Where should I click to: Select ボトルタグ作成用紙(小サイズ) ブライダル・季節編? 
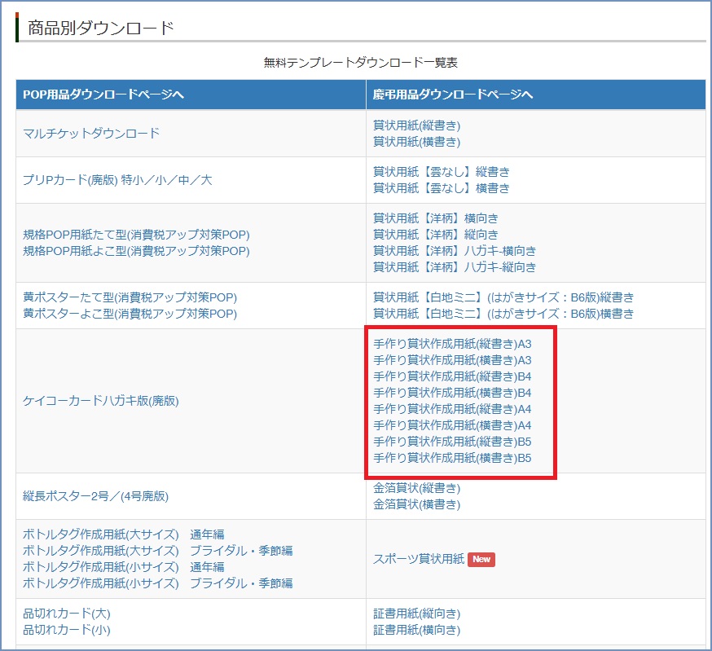pyautogui.click(x=157, y=583)
